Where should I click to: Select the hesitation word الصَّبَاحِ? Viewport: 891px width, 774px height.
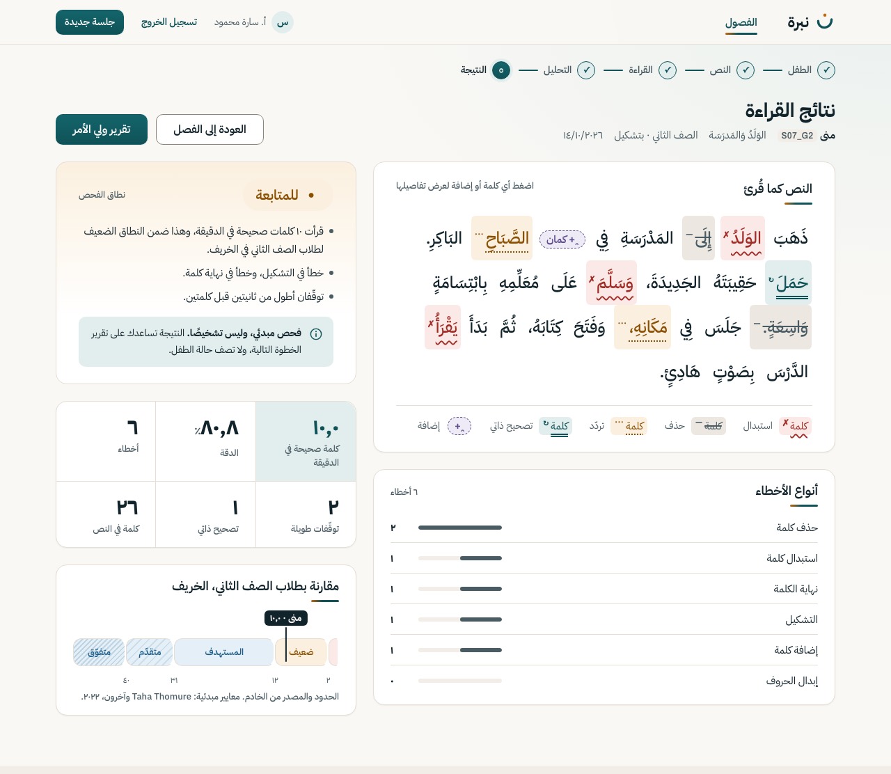click(x=502, y=238)
